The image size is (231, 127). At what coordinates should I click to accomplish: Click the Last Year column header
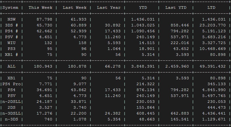point(109,8)
